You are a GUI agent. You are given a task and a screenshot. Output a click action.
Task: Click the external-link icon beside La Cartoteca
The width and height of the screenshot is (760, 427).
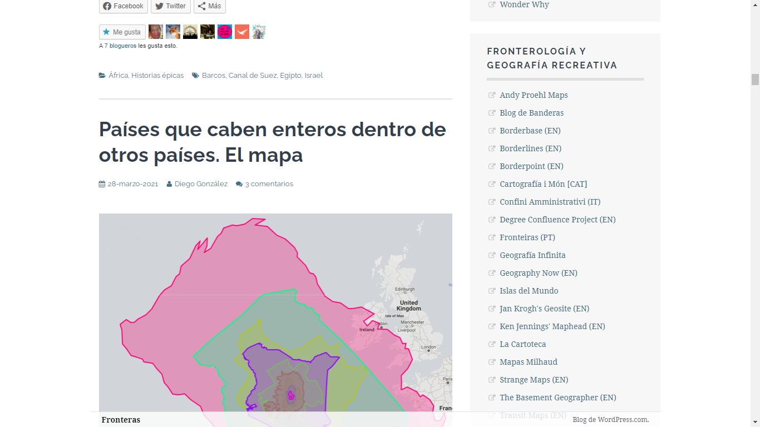tap(492, 344)
